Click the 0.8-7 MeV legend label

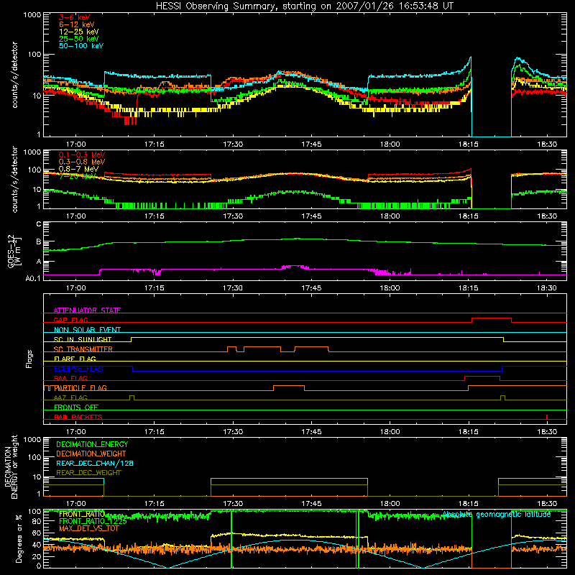tap(78, 169)
